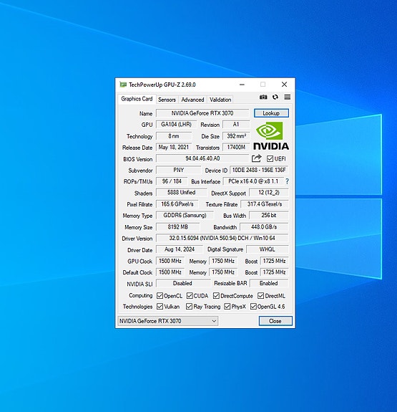The width and height of the screenshot is (397, 412).
Task: Toggle the CUDA checkbox
Action: pyautogui.click(x=190, y=296)
